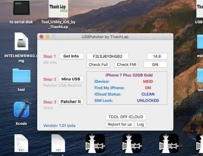Image resolution: width=203 pixels, height=156 pixels.
Task: Click the 'Step: 3' label
Action: [x=50, y=102]
